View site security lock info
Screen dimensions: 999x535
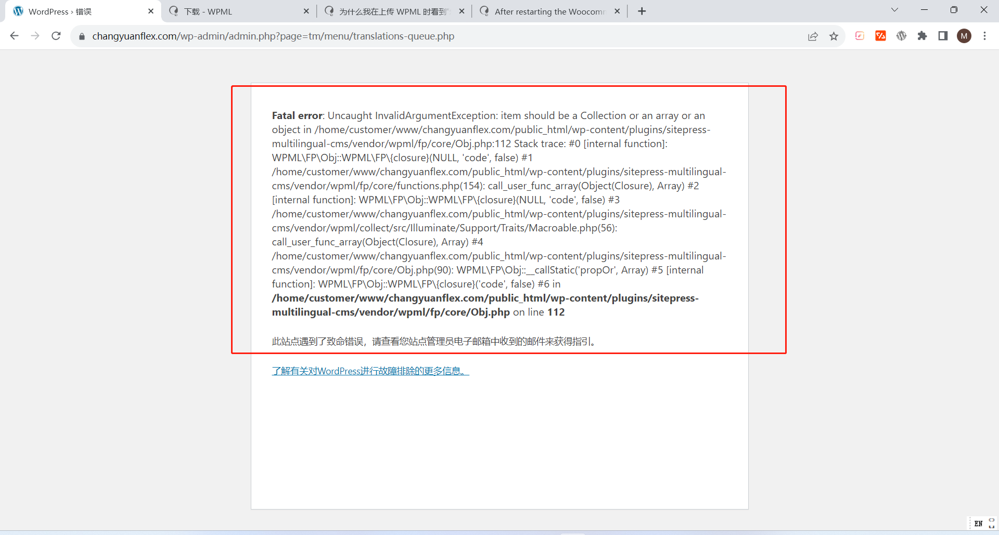(x=82, y=36)
